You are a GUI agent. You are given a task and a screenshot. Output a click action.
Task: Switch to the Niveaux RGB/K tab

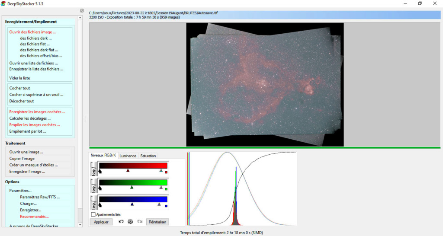tap(103, 155)
